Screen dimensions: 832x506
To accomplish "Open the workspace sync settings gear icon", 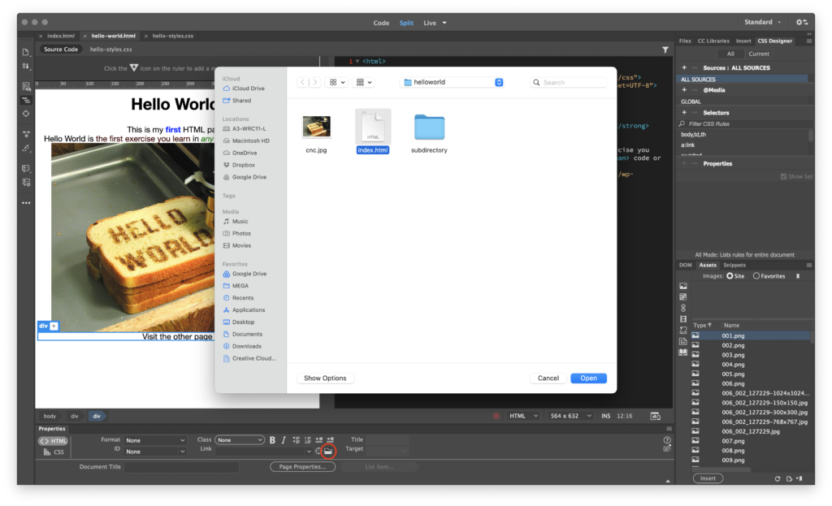I will [x=801, y=22].
